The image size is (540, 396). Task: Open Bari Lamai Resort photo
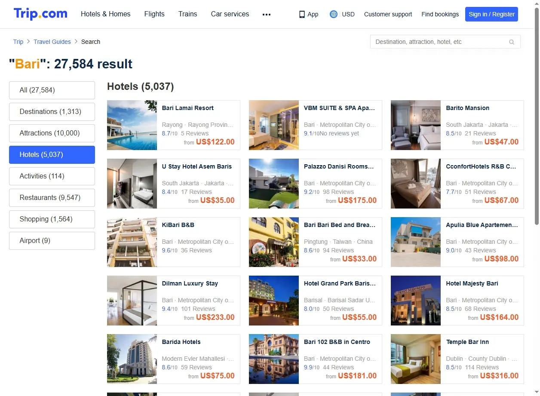coord(132,125)
